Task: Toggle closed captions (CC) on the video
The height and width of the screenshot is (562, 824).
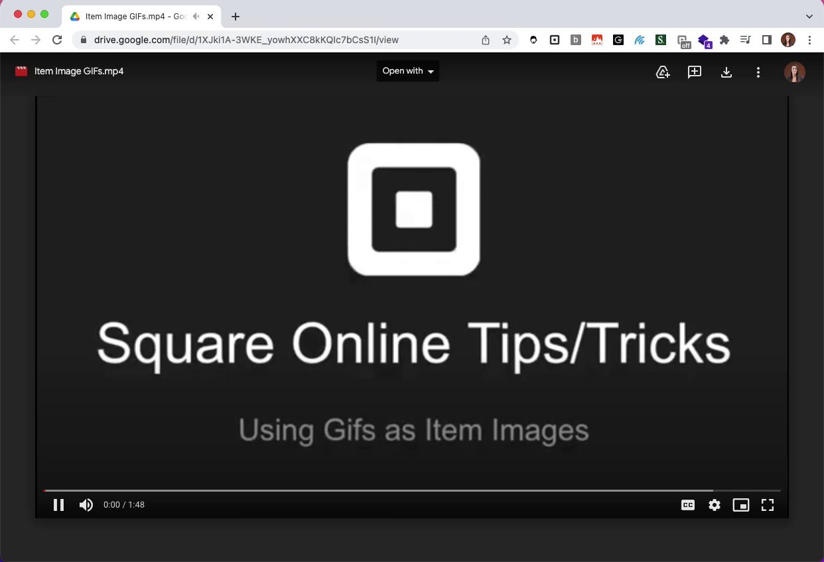Action: [x=688, y=505]
